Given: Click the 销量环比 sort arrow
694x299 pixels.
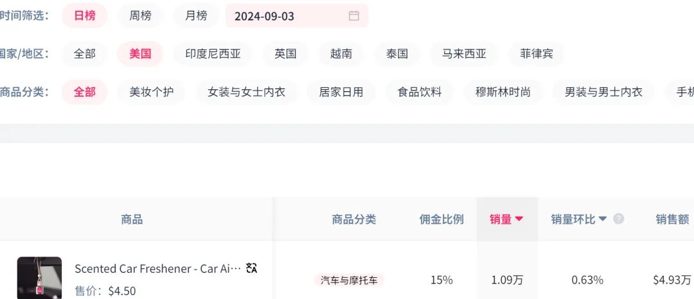Looking at the screenshot, I should [x=603, y=219].
